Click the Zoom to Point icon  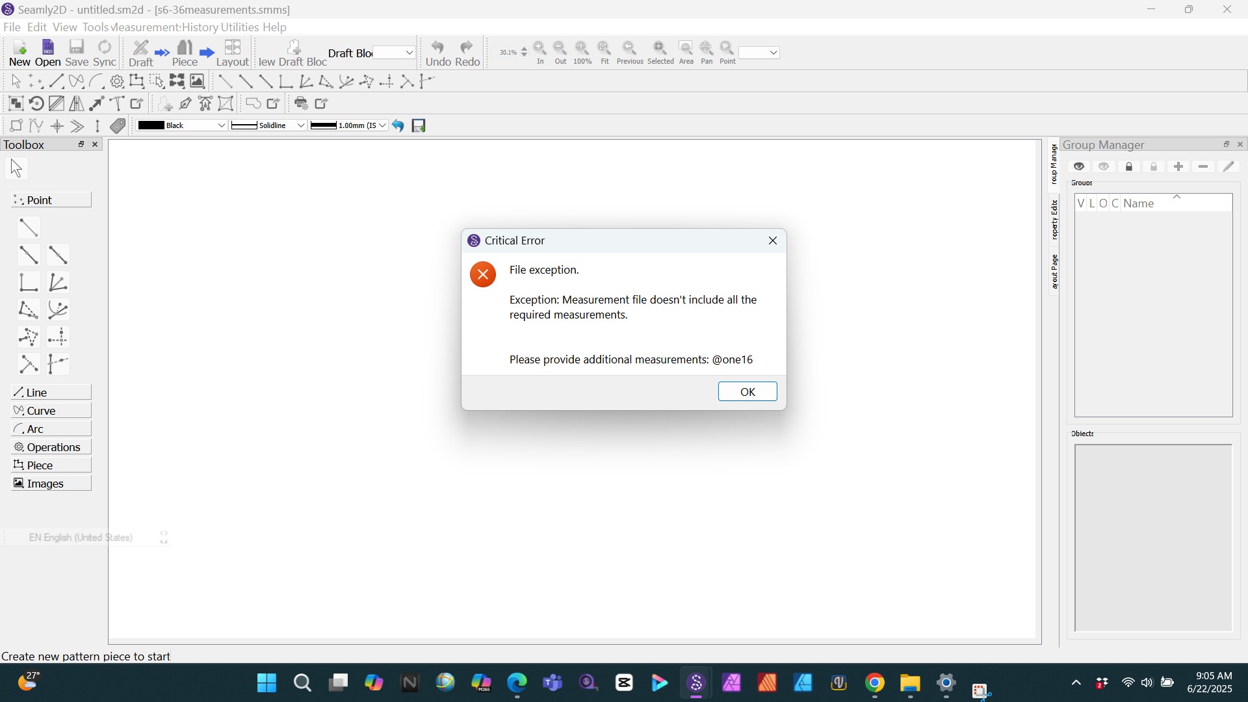[x=727, y=52]
